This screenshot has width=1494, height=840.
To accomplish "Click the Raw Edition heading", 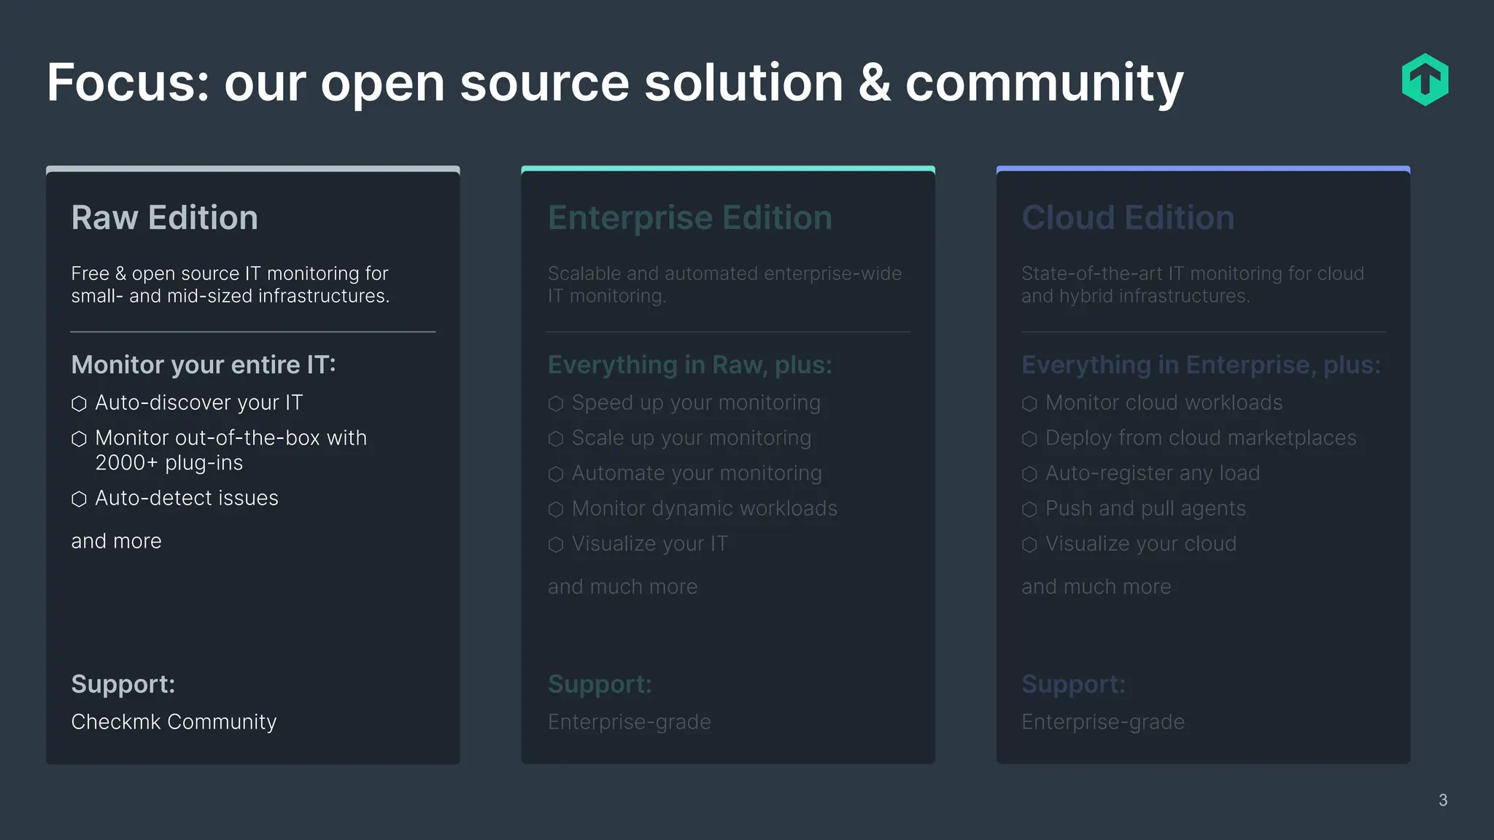I will click(165, 217).
